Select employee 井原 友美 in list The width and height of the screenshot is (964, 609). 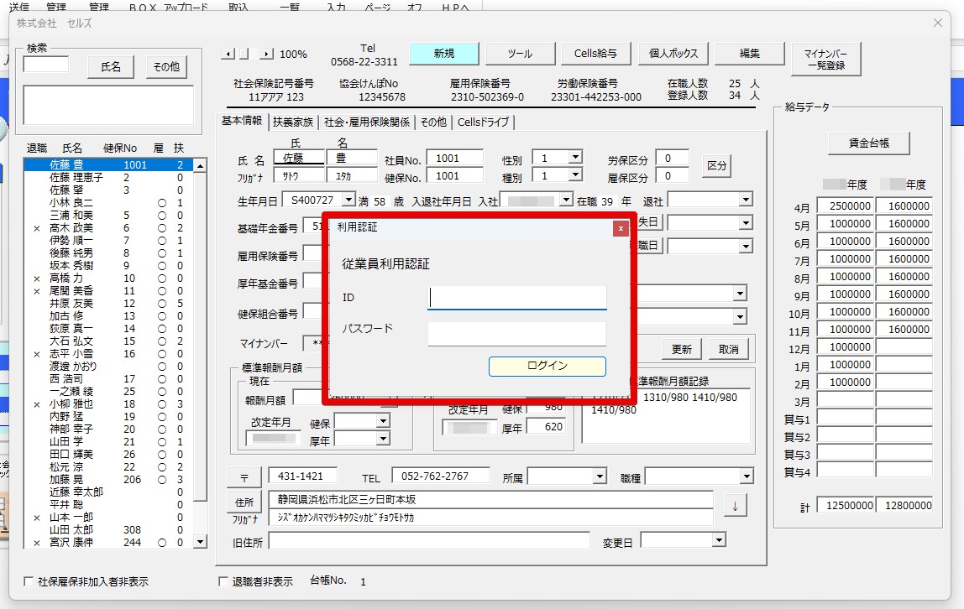click(x=109, y=304)
